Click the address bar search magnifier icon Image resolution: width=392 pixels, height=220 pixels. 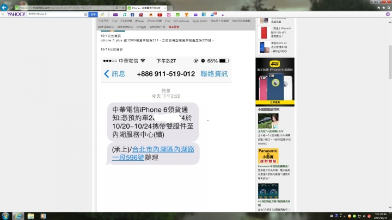(117, 8)
